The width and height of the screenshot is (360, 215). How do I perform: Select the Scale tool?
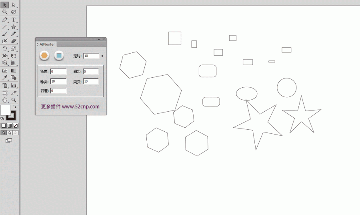pyautogui.click(x=14, y=49)
